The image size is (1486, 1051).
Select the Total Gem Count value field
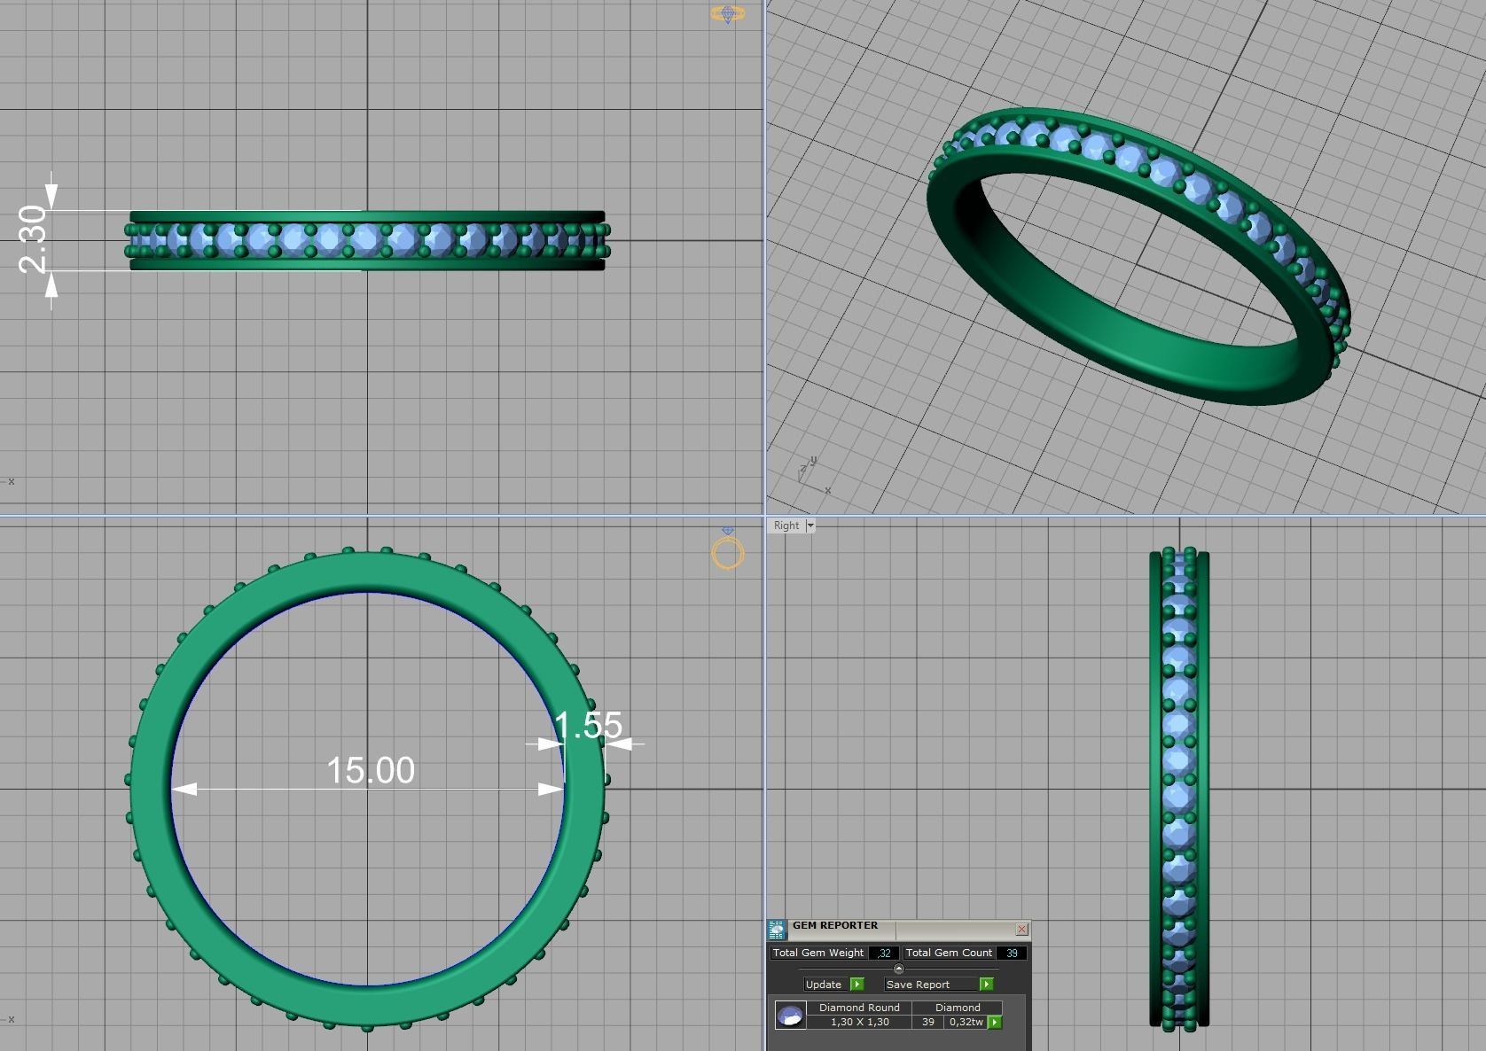(x=1012, y=953)
